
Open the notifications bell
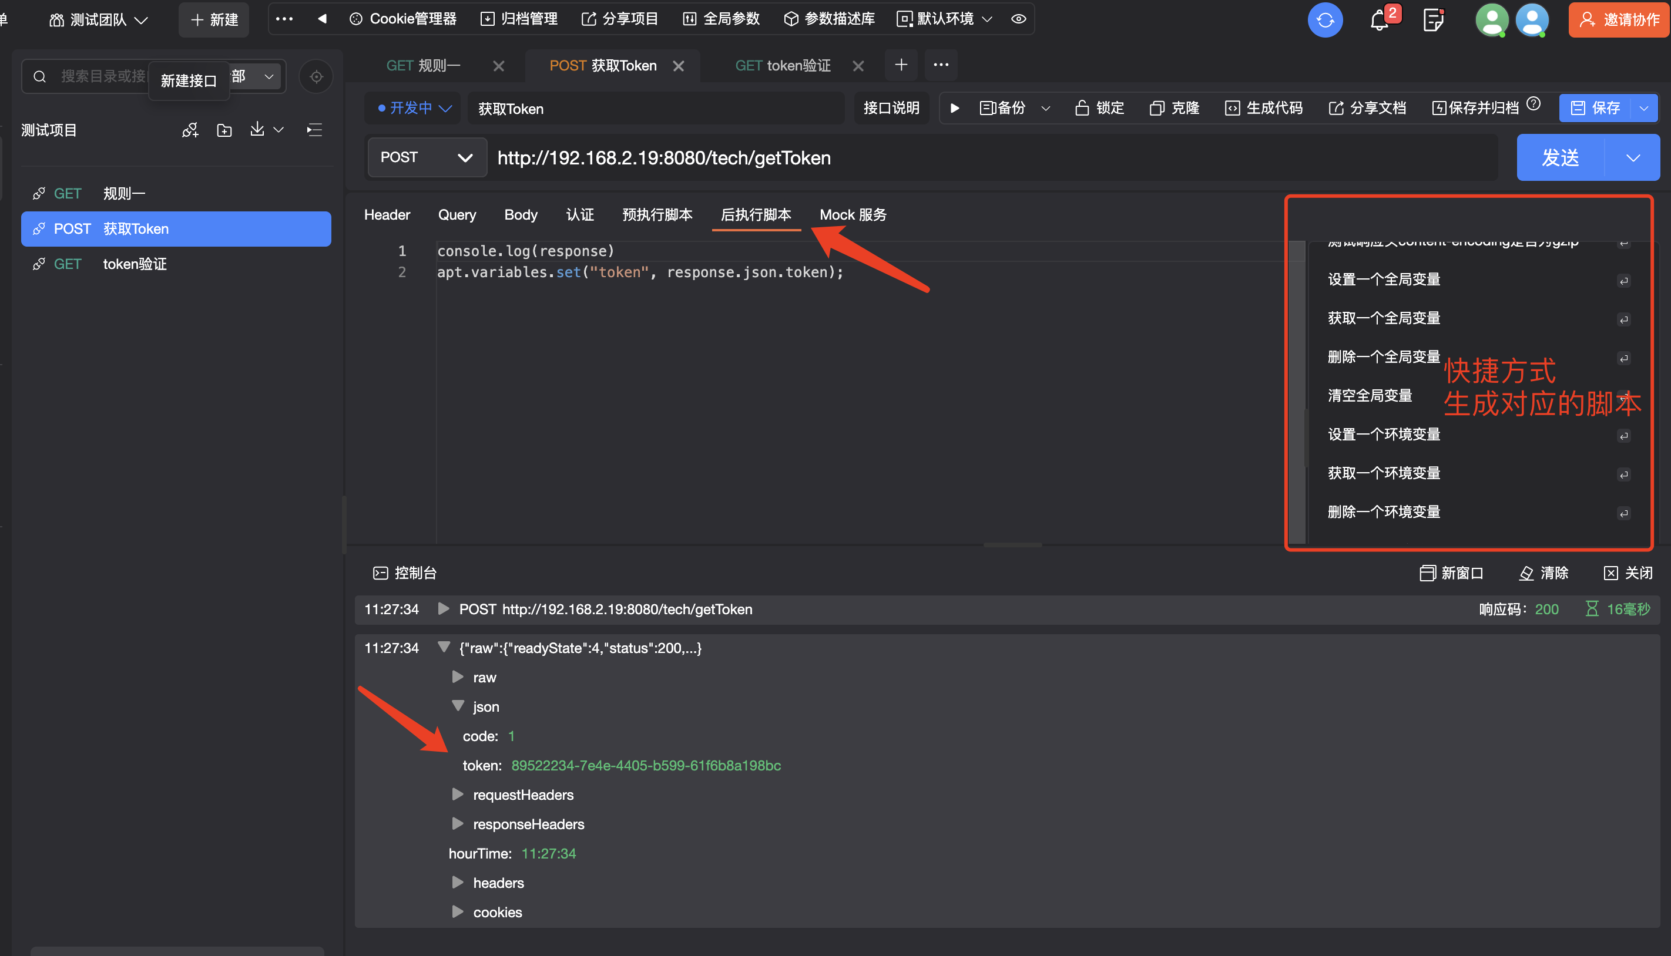click(x=1379, y=21)
